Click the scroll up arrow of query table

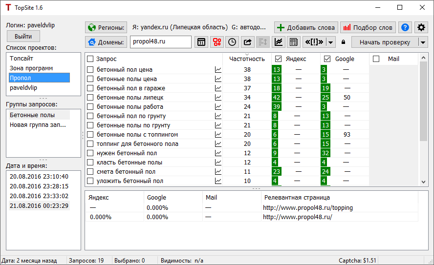point(423,58)
